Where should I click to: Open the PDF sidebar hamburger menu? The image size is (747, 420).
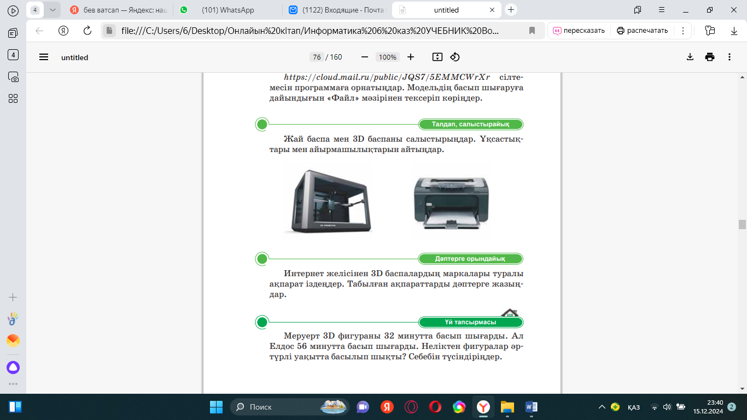44,57
